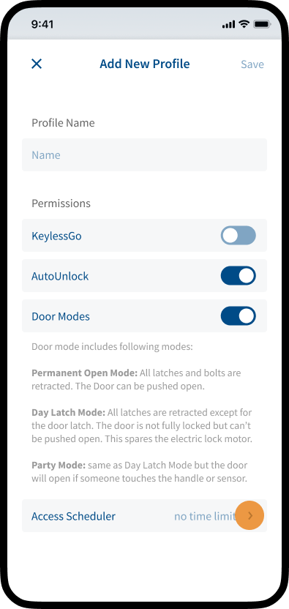The width and height of the screenshot is (289, 609).
Task: Tap the Party Mode description text
Action: [x=140, y=472]
